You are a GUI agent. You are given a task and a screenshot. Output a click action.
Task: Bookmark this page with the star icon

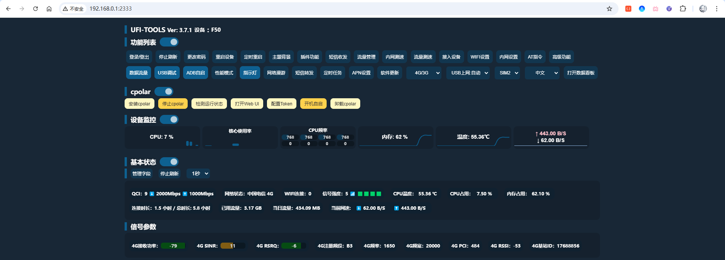(x=609, y=9)
